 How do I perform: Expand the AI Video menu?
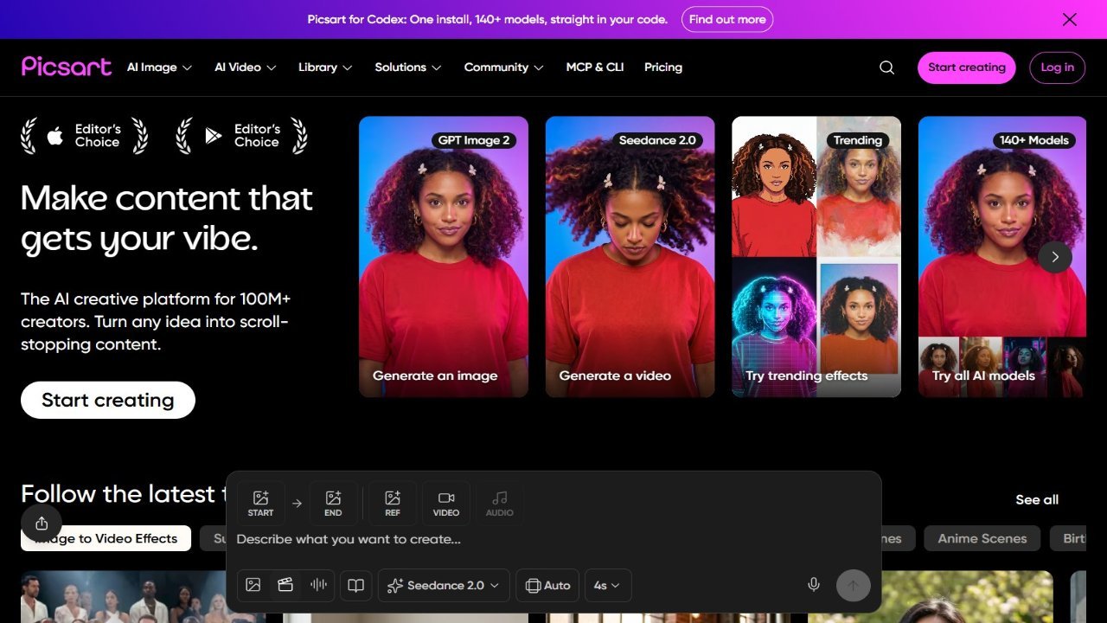[246, 67]
